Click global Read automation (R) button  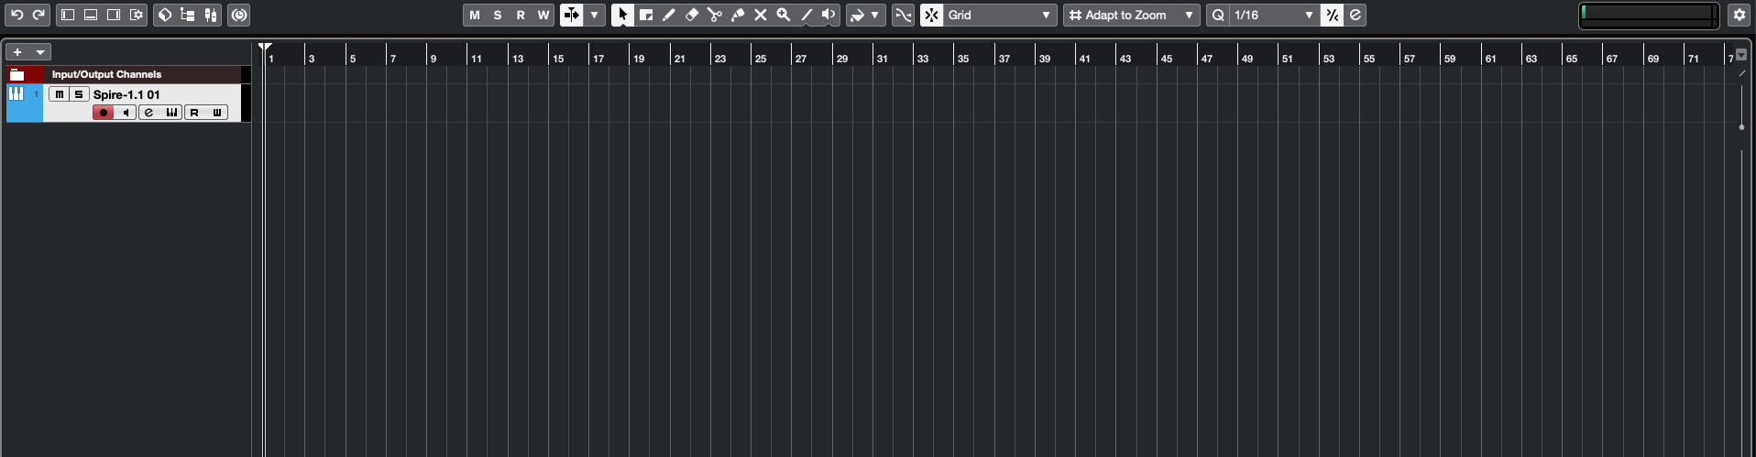pyautogui.click(x=521, y=15)
